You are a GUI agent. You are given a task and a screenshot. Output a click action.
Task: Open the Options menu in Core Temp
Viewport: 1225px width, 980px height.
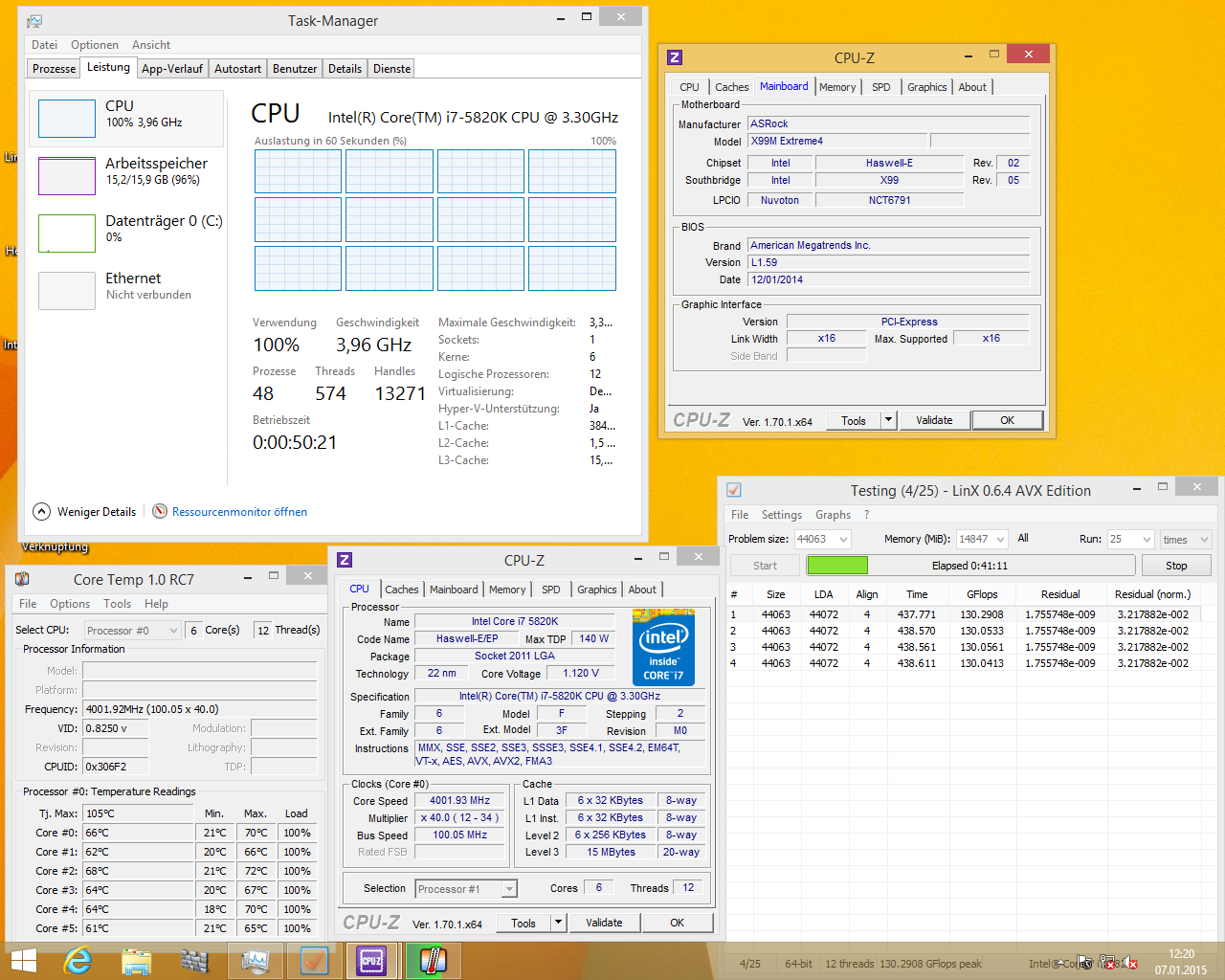70,604
